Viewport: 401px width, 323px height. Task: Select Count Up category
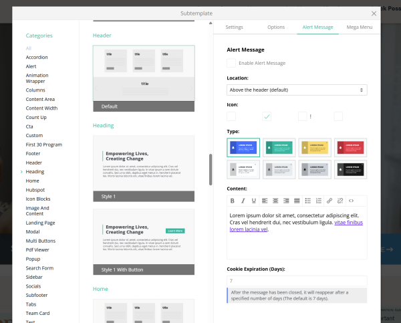tap(36, 118)
